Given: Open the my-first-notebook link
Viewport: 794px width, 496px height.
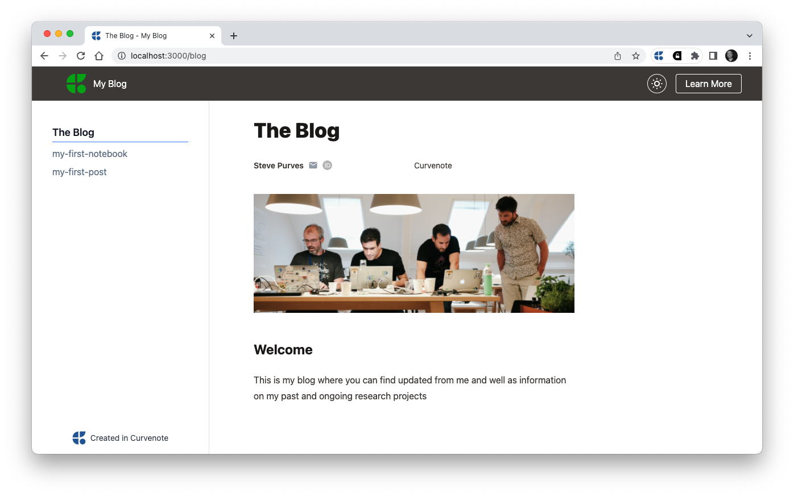Looking at the screenshot, I should (x=90, y=154).
